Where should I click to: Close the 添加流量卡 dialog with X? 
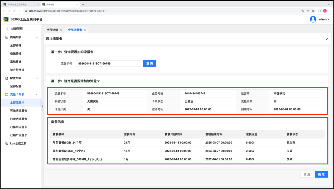327,39
